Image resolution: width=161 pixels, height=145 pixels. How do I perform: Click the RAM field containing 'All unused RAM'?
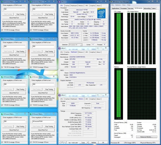43,121
